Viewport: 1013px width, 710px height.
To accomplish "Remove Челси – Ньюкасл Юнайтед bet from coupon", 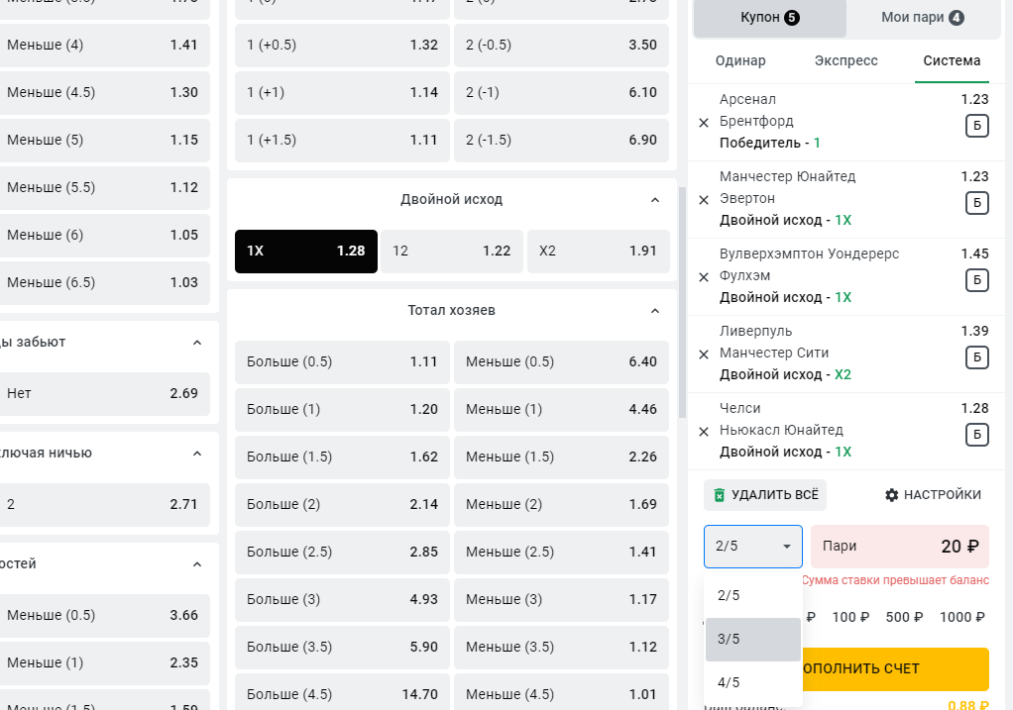I will point(704,432).
